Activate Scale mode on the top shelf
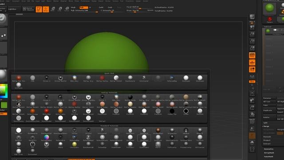Image resolution: width=284 pixels, height=160 pixels. [x=60, y=9]
